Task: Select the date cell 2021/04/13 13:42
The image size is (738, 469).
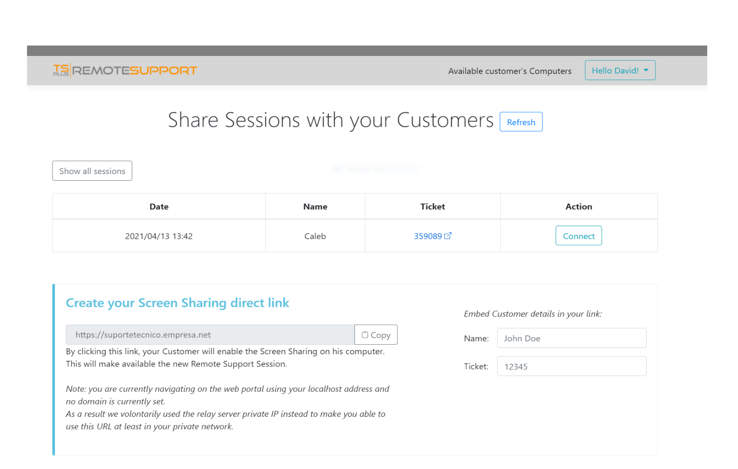Action: coord(159,236)
